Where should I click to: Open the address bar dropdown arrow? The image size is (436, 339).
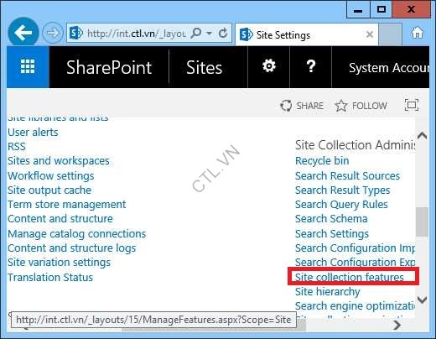pos(209,34)
